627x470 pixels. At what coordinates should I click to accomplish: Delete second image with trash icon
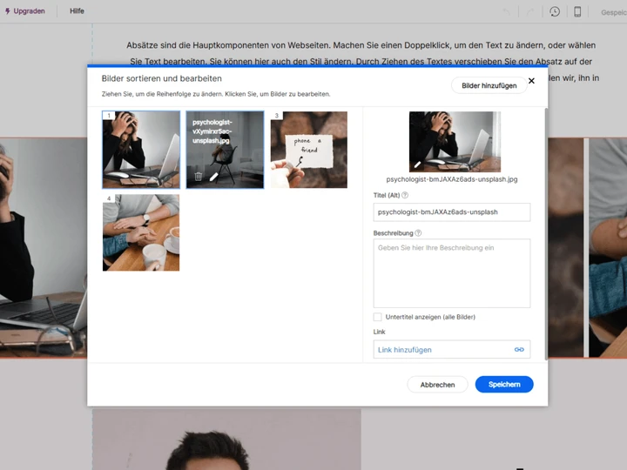coord(198,176)
